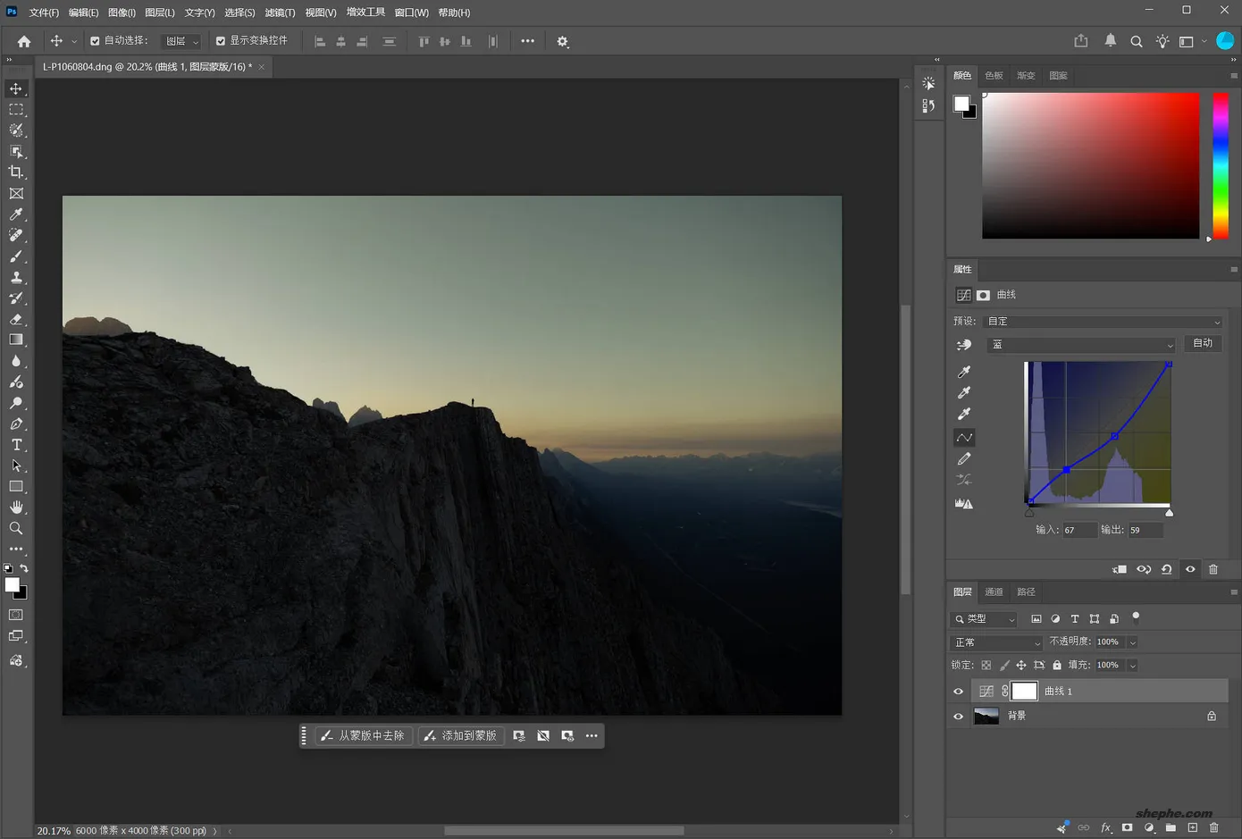Viewport: 1242px width, 839px height.
Task: Select the Gradient tool
Action: [x=16, y=340]
